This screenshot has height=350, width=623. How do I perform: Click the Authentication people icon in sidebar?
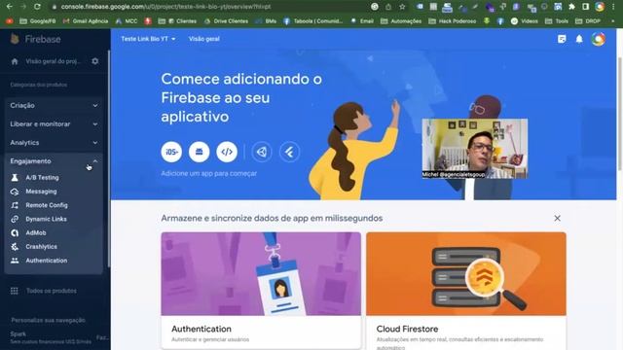[x=15, y=261]
